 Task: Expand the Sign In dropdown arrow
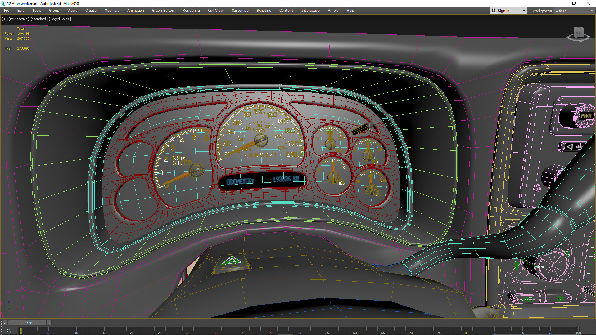524,11
